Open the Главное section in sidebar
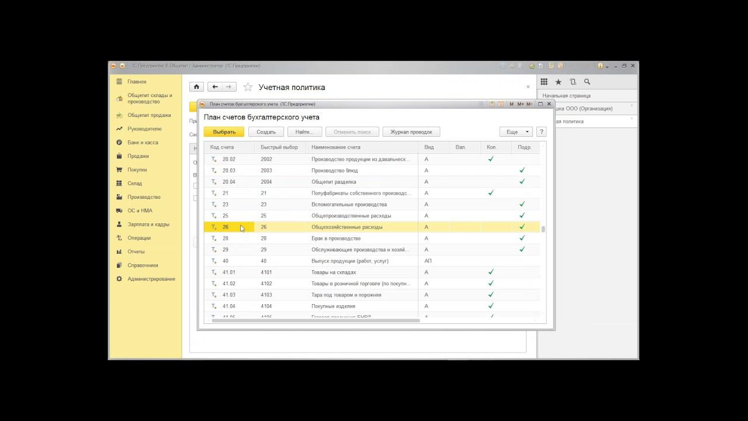 pos(137,82)
